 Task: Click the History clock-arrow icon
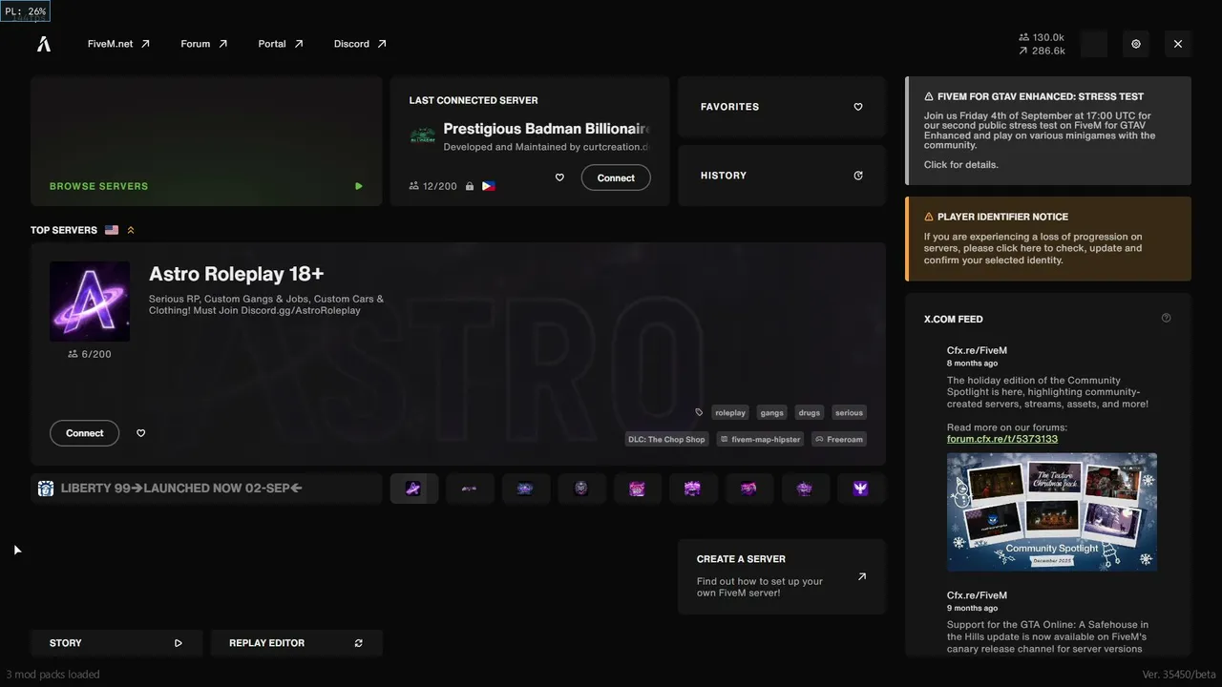click(858, 176)
